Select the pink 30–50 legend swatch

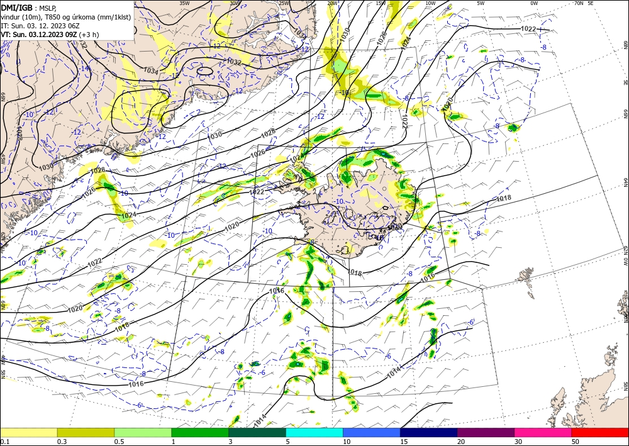click(543, 432)
